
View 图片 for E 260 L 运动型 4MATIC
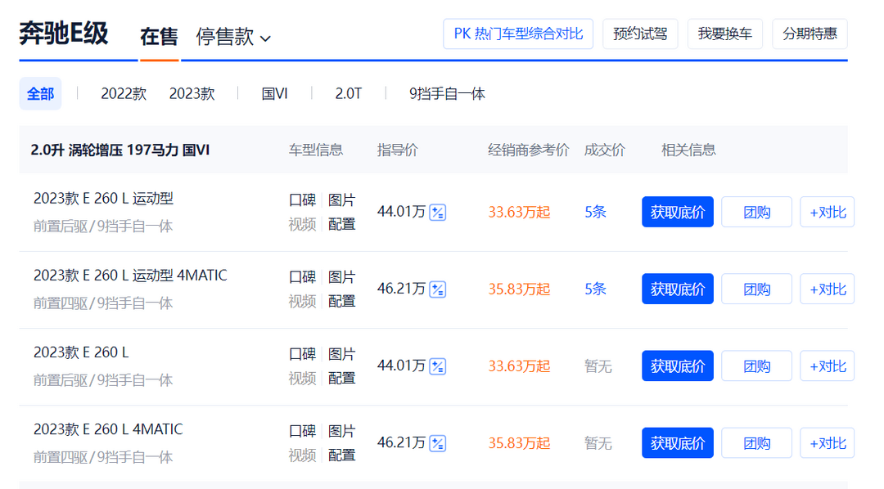[341, 277]
